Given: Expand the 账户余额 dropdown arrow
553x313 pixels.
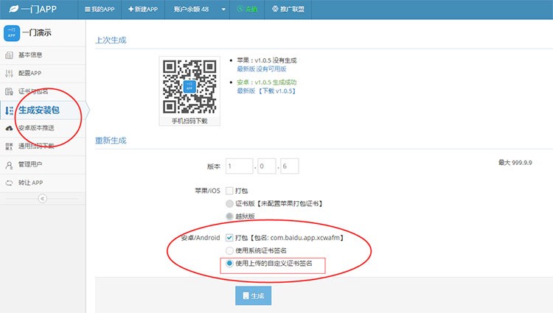Looking at the screenshot, I should pyautogui.click(x=223, y=10).
